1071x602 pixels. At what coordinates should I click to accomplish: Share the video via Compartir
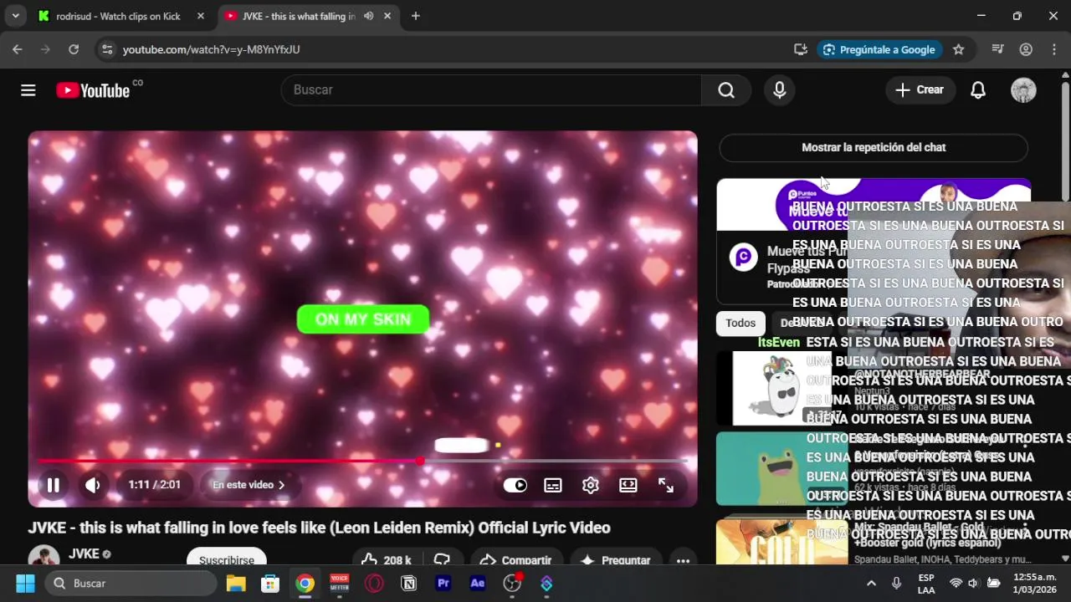(x=515, y=560)
